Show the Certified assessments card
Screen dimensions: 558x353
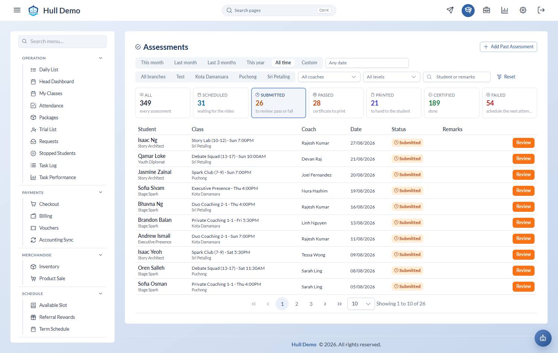[452, 103]
